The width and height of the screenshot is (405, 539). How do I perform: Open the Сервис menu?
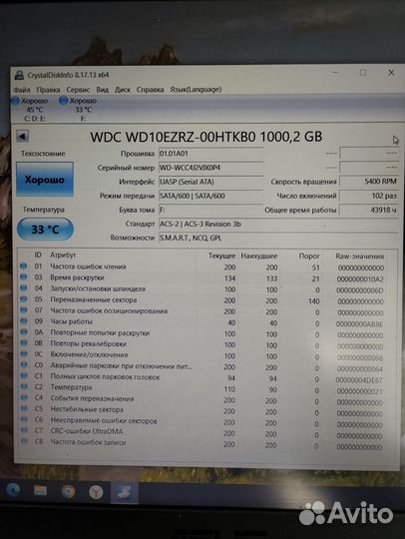click(x=78, y=90)
